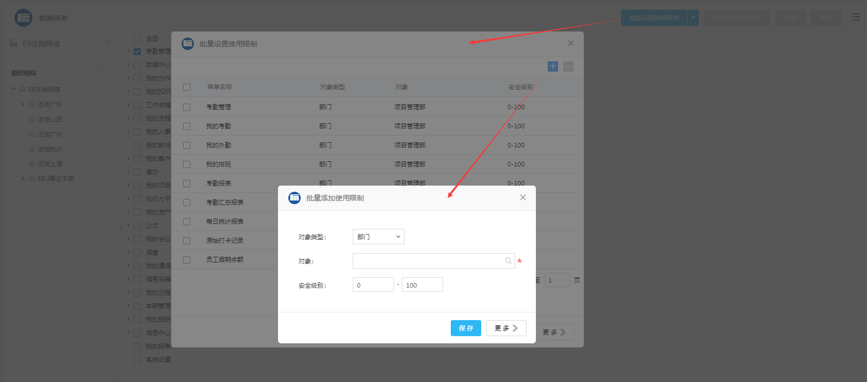Toggle the select-all checkbox in table header
Viewport: 867px width, 382px height.
pyautogui.click(x=187, y=87)
